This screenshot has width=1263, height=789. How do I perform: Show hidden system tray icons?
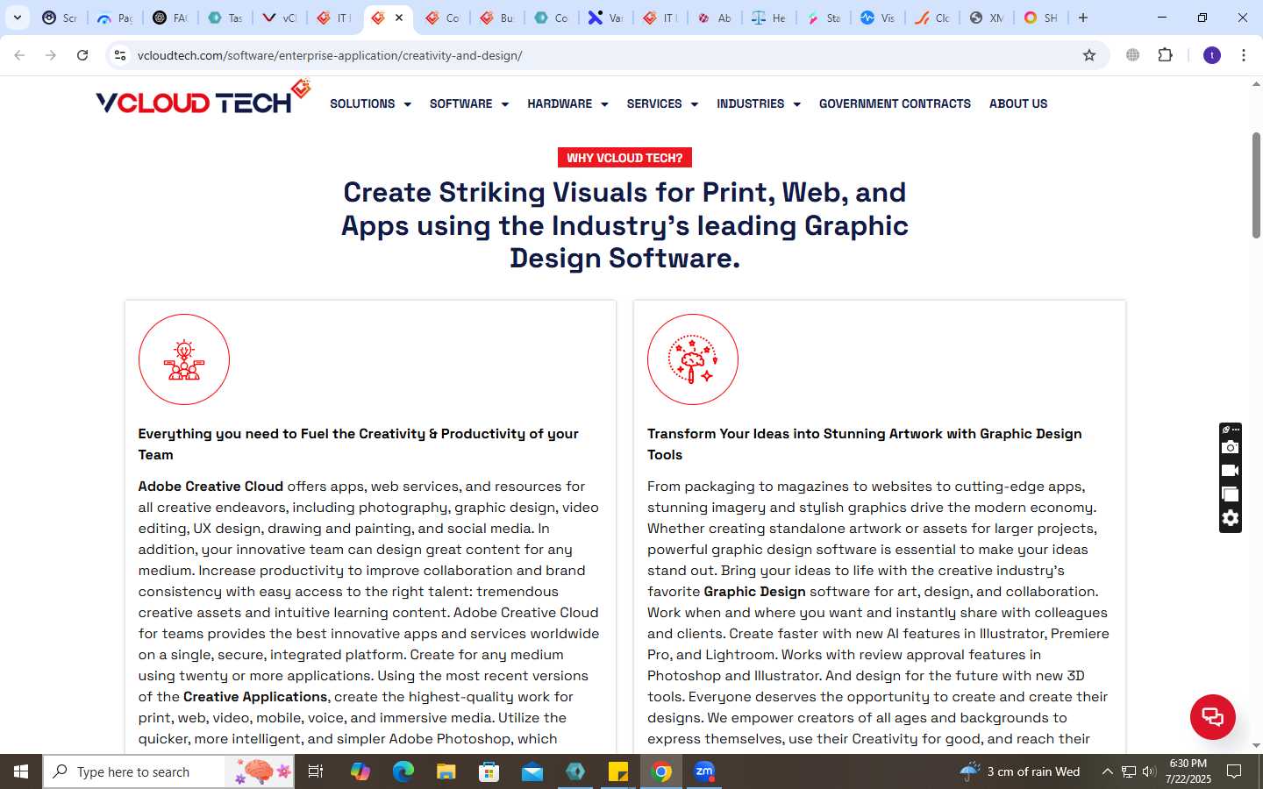(x=1107, y=771)
